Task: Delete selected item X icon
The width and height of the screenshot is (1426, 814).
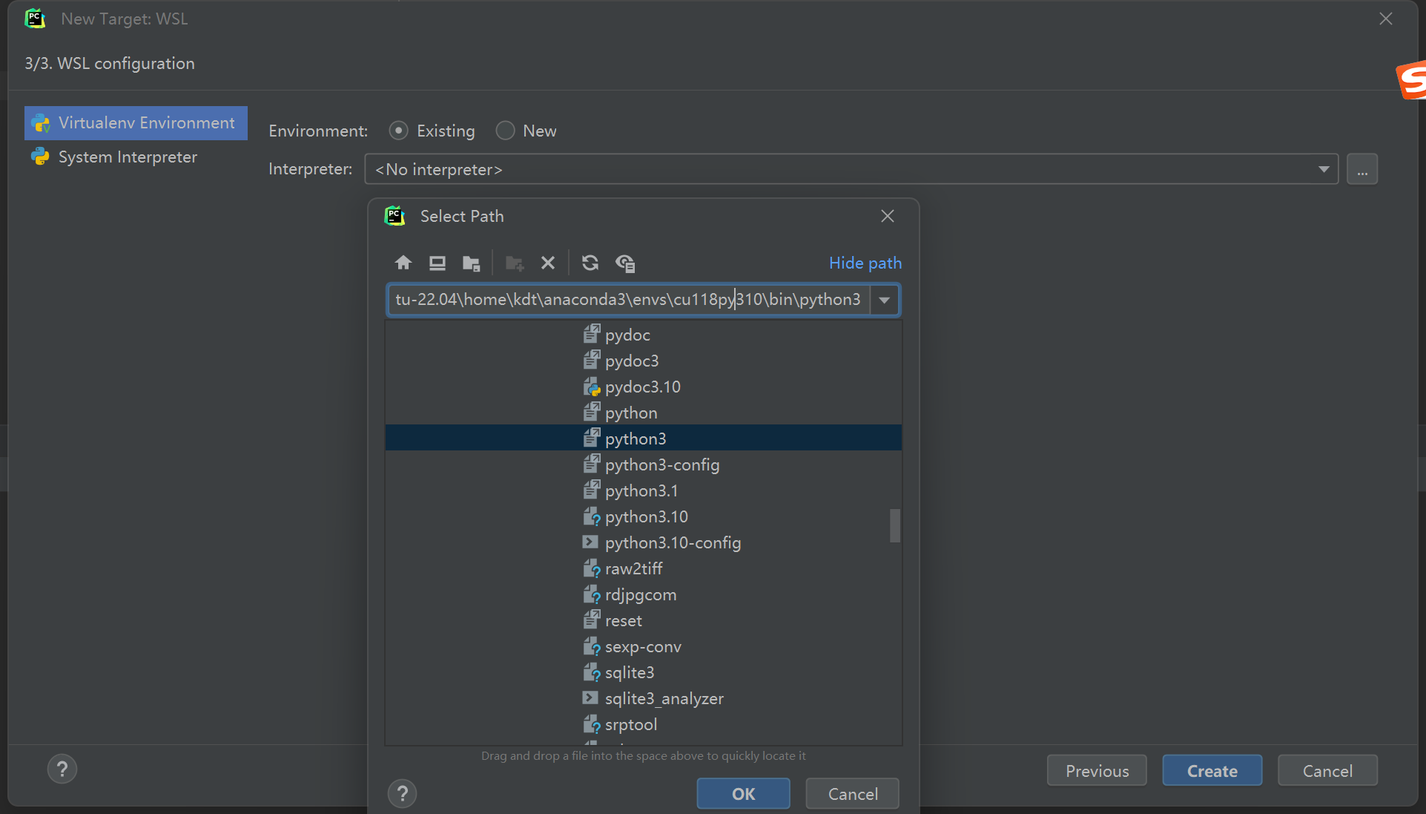Action: point(548,263)
